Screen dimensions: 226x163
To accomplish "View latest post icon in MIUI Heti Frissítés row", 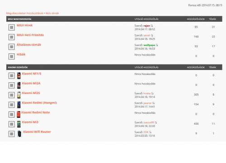I will 152,35.
